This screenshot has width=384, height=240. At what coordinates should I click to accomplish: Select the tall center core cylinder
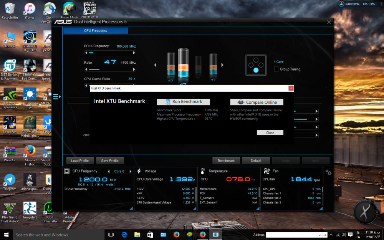(183, 63)
